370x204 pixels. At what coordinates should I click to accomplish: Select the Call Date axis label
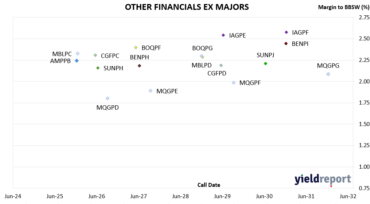click(x=209, y=185)
